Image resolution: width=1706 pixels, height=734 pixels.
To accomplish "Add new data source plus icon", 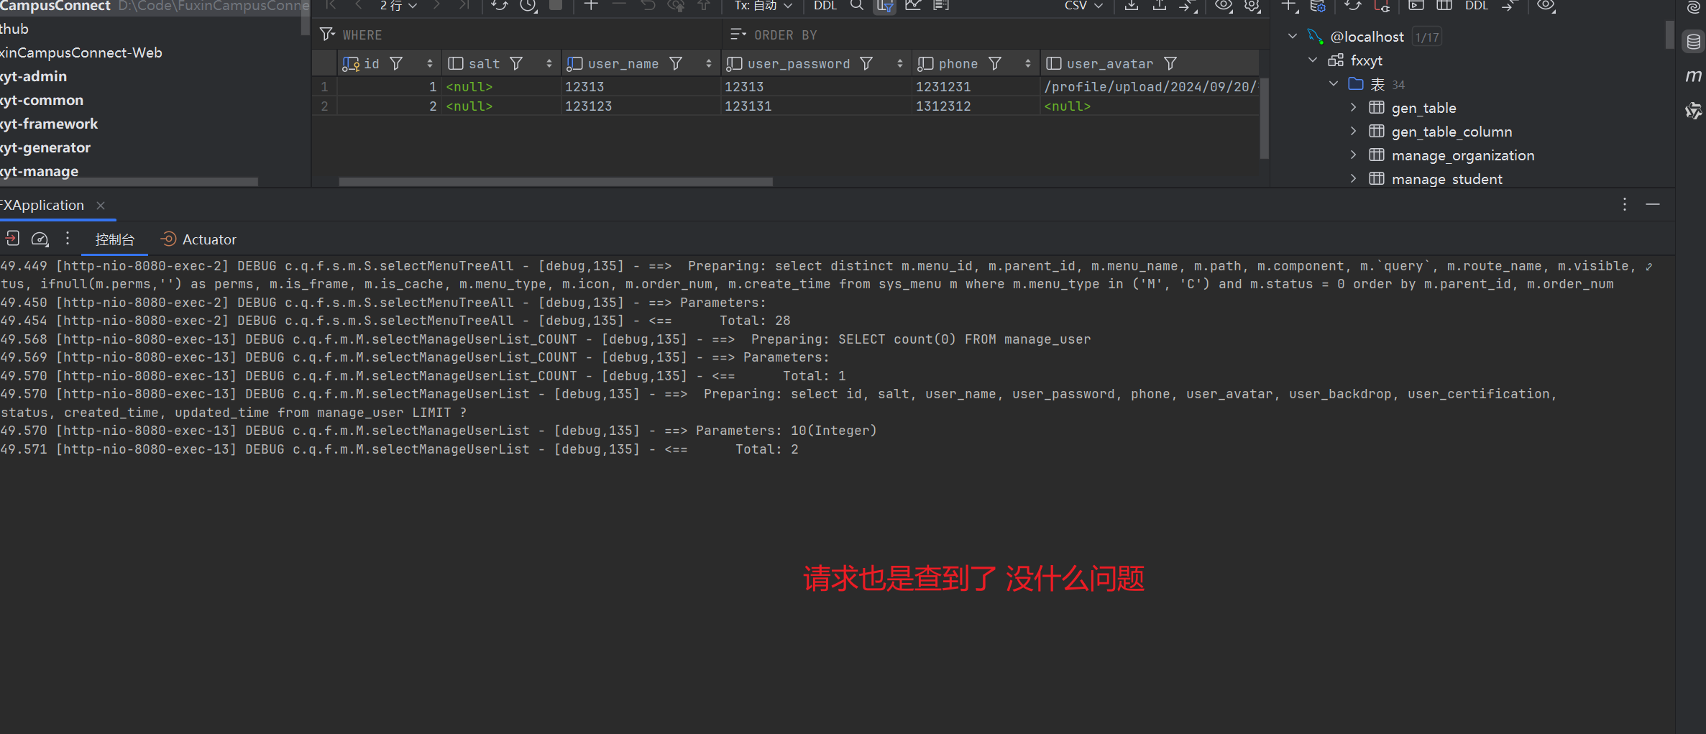I will point(1289,6).
